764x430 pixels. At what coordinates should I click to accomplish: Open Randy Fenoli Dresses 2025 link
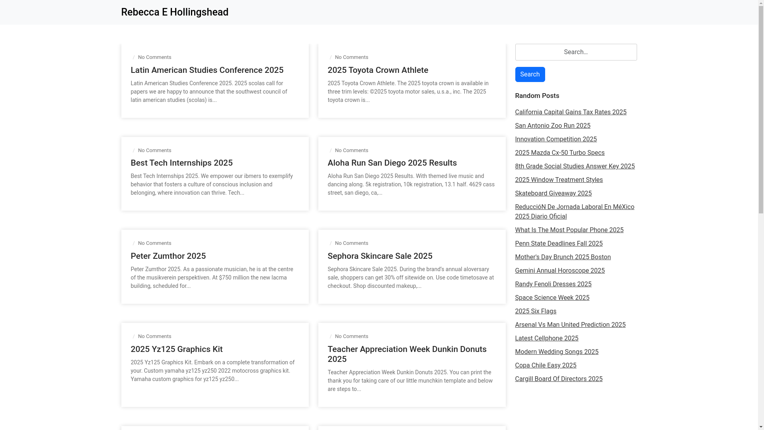tap(554, 284)
